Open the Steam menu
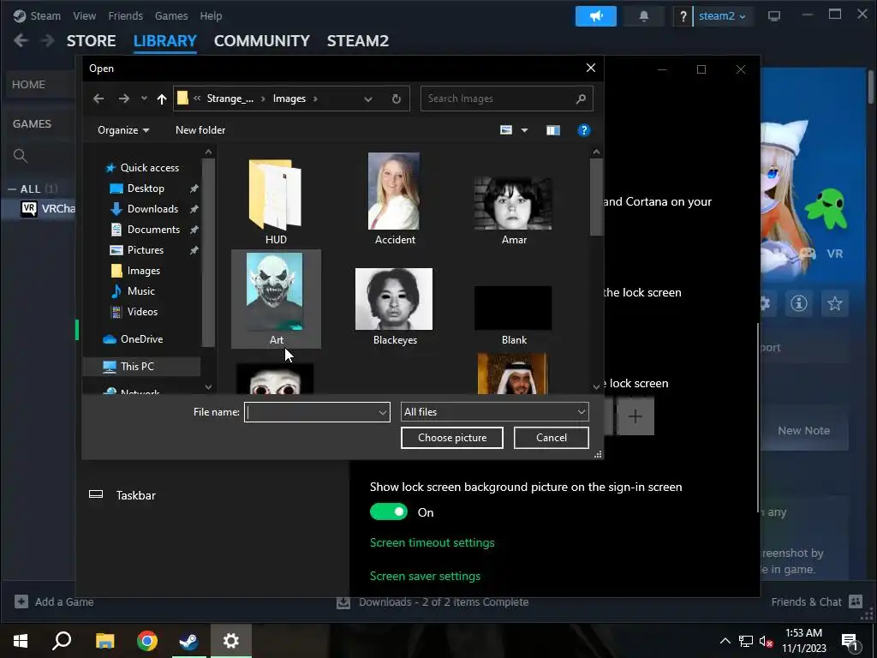The height and width of the screenshot is (658, 877). coord(45,15)
